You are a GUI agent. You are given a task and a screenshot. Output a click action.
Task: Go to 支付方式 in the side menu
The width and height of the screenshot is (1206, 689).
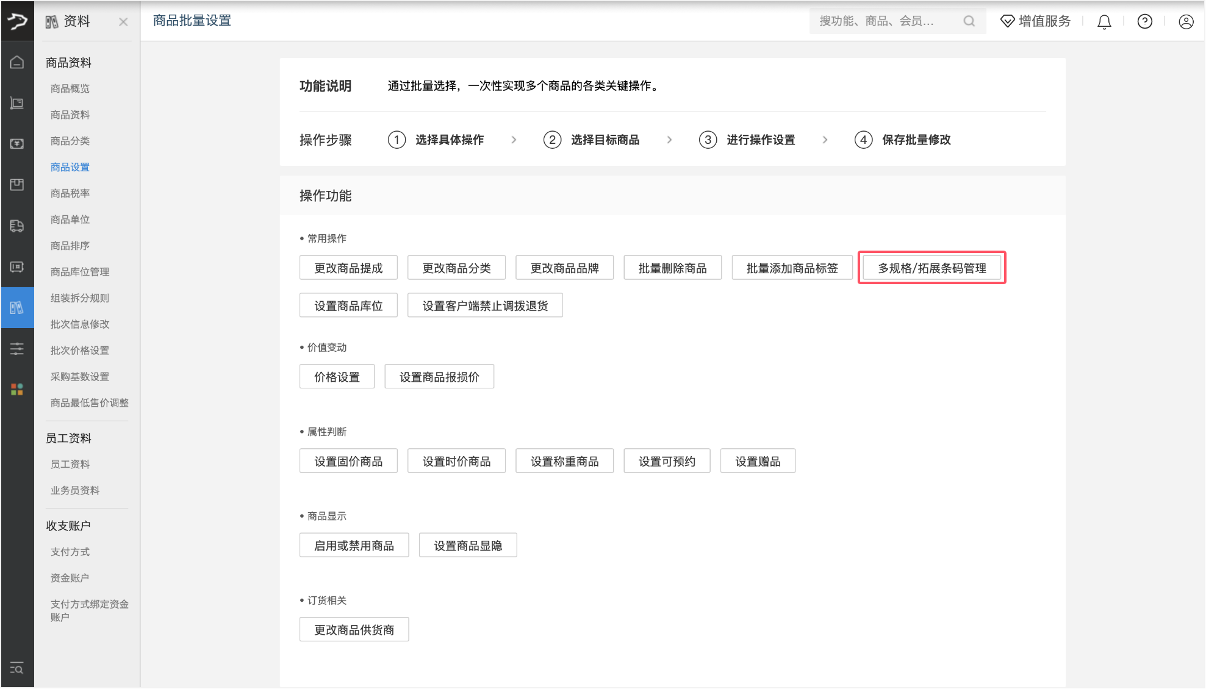coord(70,552)
